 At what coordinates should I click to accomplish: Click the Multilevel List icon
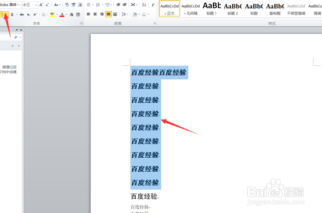108,5
